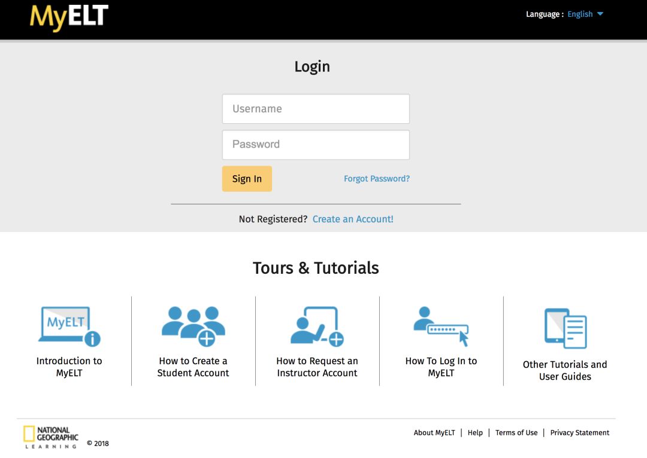Viewport: 647px width, 458px height.
Task: Click the Other Tutorials tablet document icon
Action: pos(566,328)
